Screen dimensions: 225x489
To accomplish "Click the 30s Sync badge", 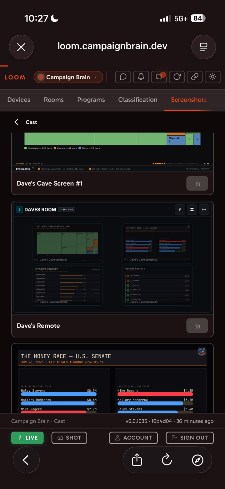I will [x=67, y=210].
